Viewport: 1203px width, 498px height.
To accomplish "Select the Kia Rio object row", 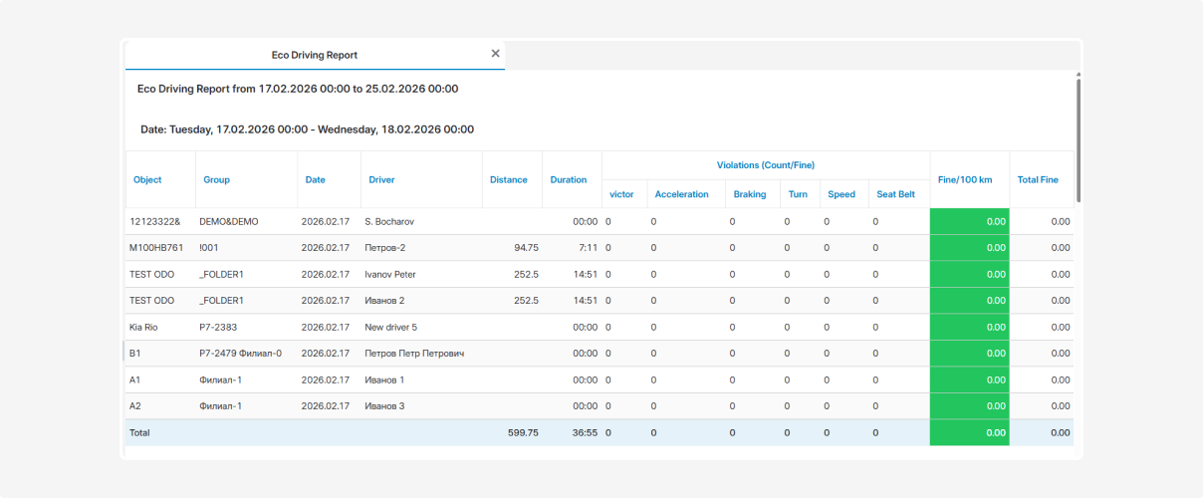I will (x=144, y=327).
